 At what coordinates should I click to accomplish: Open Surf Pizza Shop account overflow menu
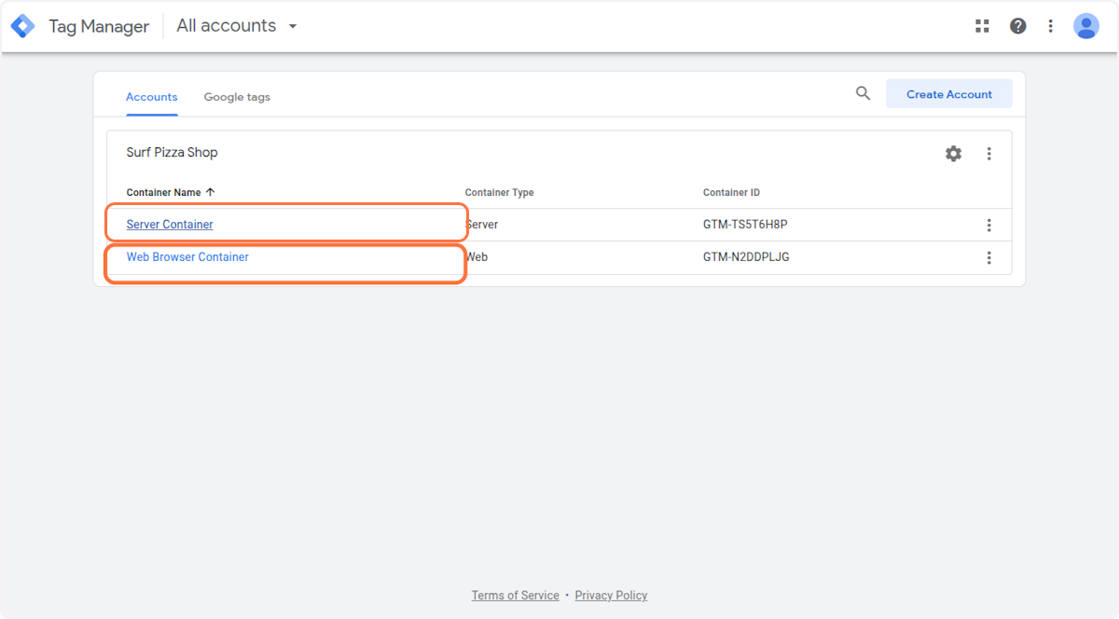(989, 154)
